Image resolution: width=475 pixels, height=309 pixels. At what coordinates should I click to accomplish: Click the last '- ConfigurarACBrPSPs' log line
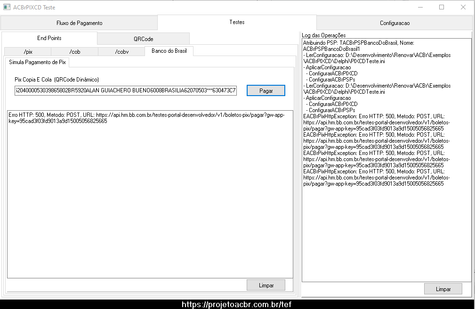[330, 110]
